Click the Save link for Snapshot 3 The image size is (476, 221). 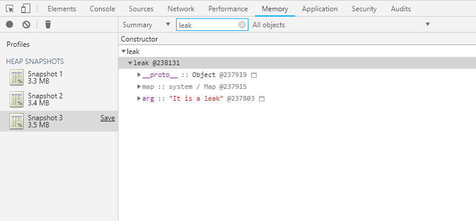click(107, 118)
